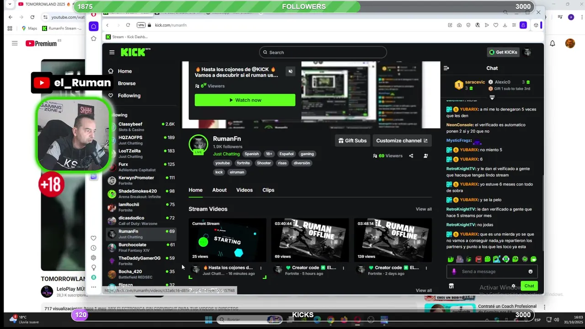Click the Send a message field
The height and width of the screenshot is (329, 585).
[491, 271]
